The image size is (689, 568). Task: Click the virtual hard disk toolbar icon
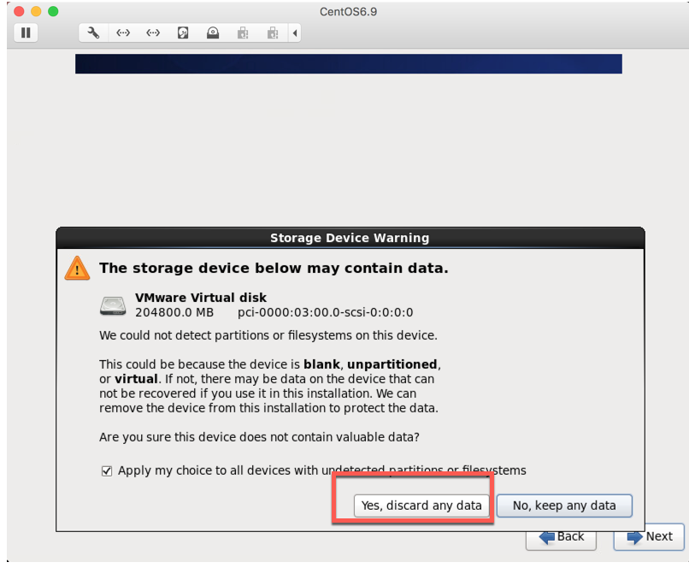click(x=184, y=33)
